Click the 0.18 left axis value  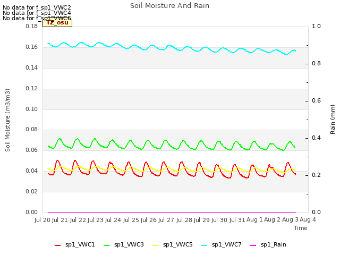(32, 26)
